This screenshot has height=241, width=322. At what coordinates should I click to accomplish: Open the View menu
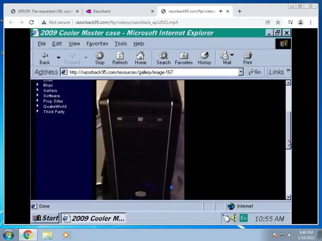coord(74,44)
